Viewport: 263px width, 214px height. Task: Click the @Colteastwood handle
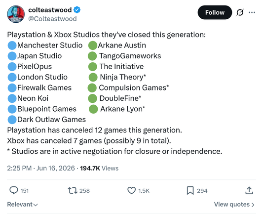[x=52, y=19]
